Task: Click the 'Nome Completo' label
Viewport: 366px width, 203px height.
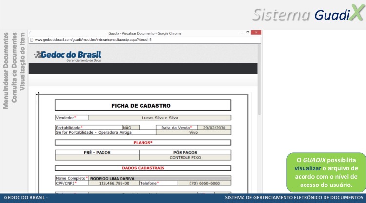Action: click(72, 178)
